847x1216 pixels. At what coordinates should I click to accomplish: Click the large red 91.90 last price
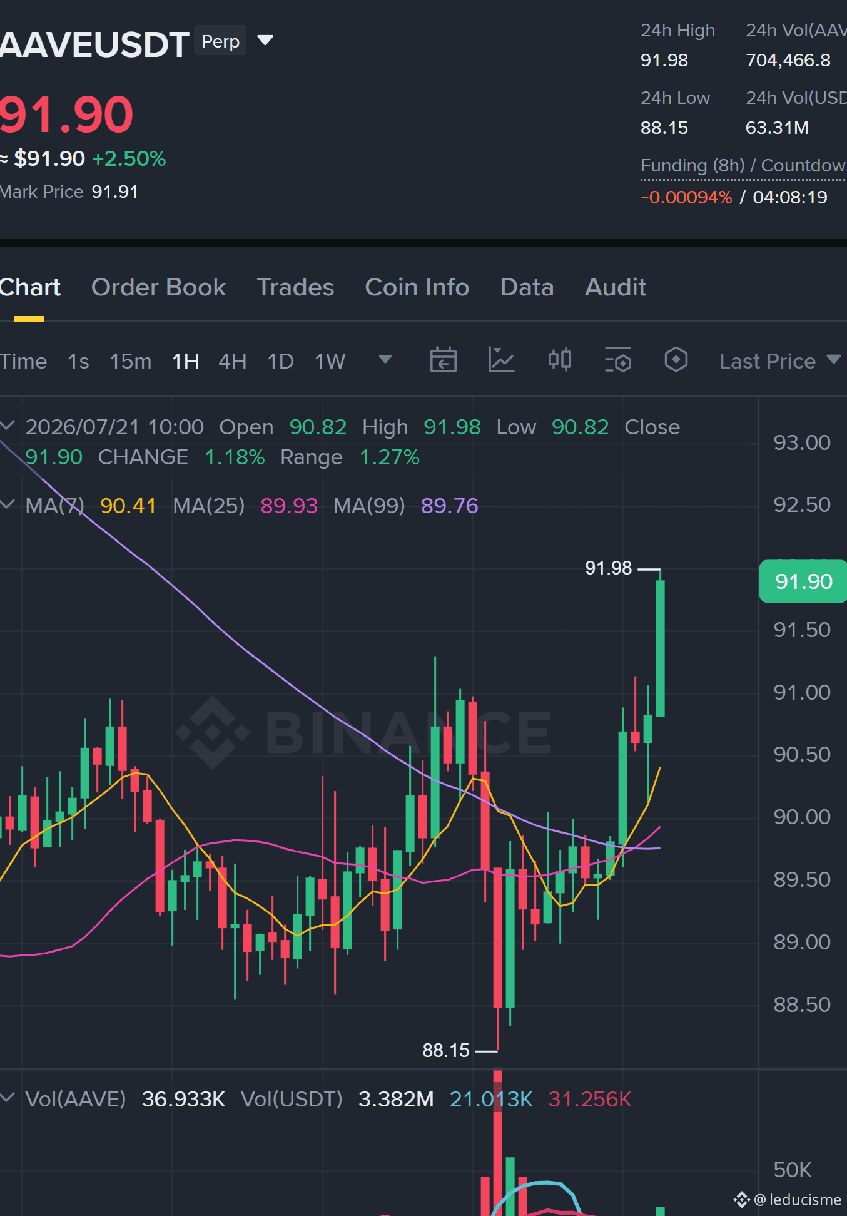pos(66,115)
